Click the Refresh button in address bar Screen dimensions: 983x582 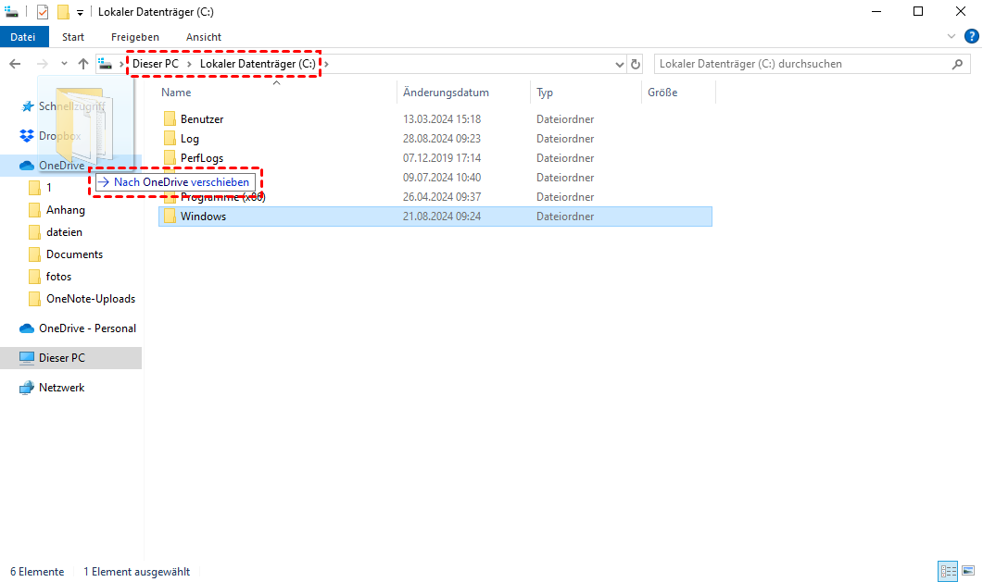tap(635, 64)
